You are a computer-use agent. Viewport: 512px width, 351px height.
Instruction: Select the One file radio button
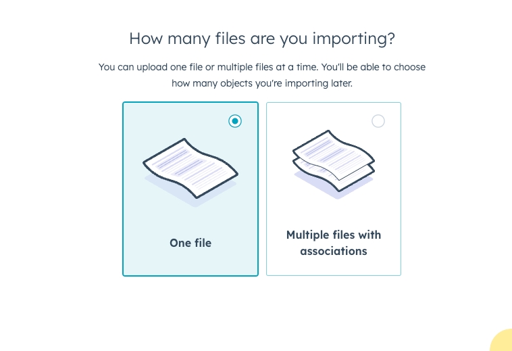pyautogui.click(x=234, y=121)
